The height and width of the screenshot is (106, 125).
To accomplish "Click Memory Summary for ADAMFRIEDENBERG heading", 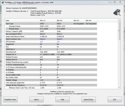I will [x=21, y=8].
